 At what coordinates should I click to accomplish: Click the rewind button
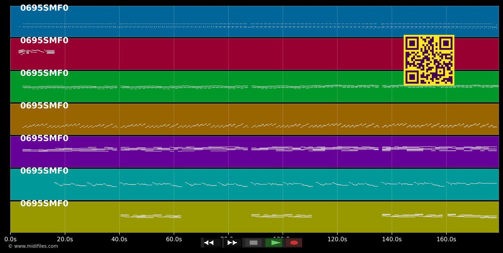pyautogui.click(x=213, y=243)
